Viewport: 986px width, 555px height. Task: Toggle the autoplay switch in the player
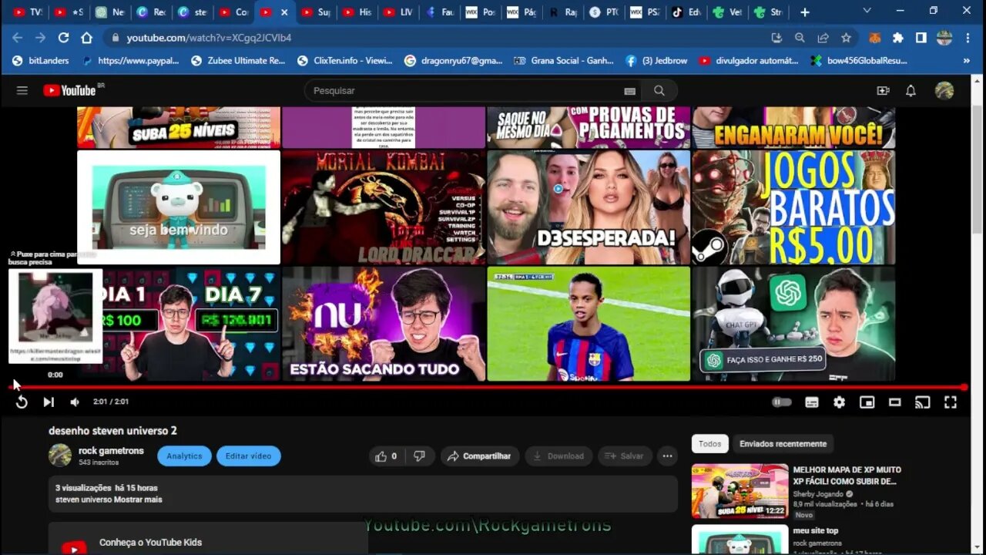point(782,402)
